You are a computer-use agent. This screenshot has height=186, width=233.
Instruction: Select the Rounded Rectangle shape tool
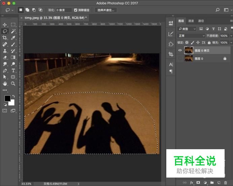pos(13,77)
